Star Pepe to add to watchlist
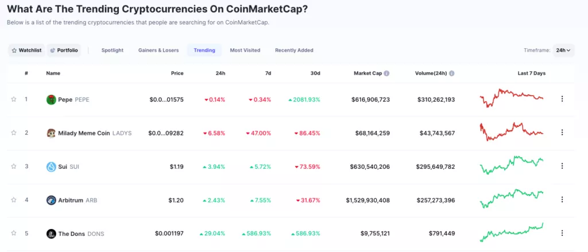This screenshot has width=588, height=252. point(14,99)
